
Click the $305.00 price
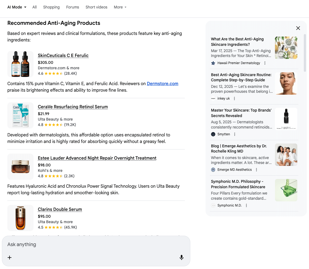coord(45,62)
